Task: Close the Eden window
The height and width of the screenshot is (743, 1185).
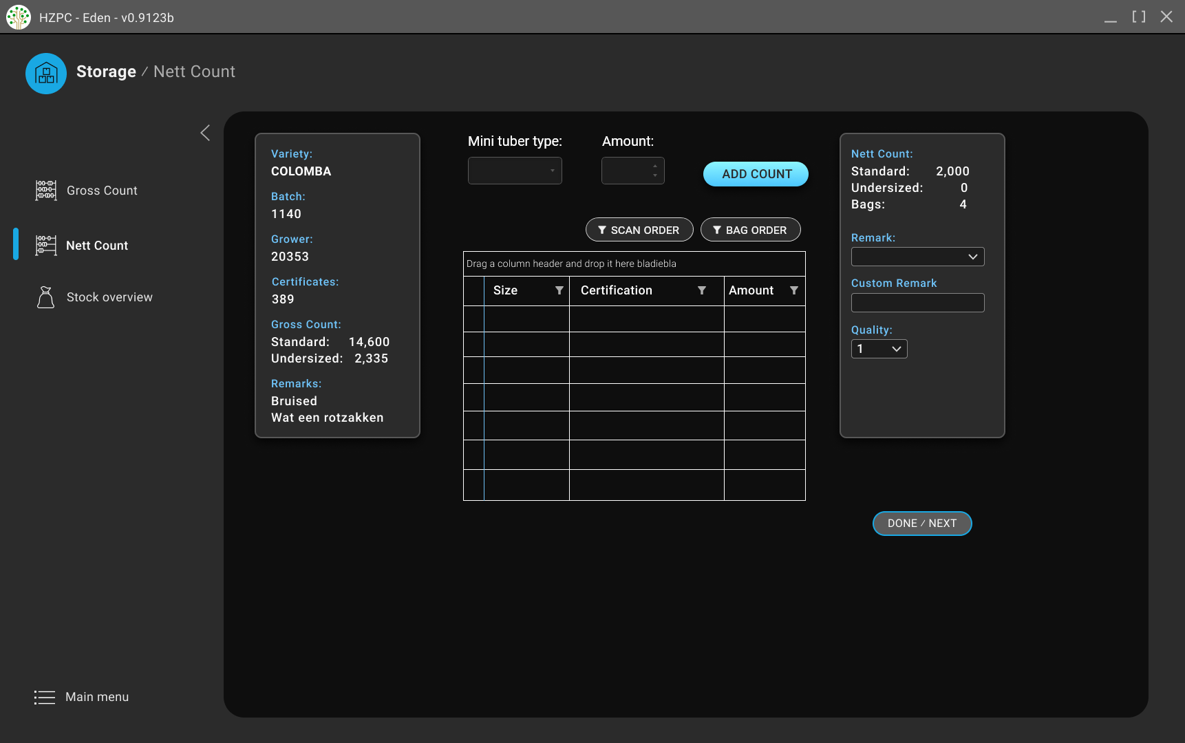Action: pos(1166,17)
